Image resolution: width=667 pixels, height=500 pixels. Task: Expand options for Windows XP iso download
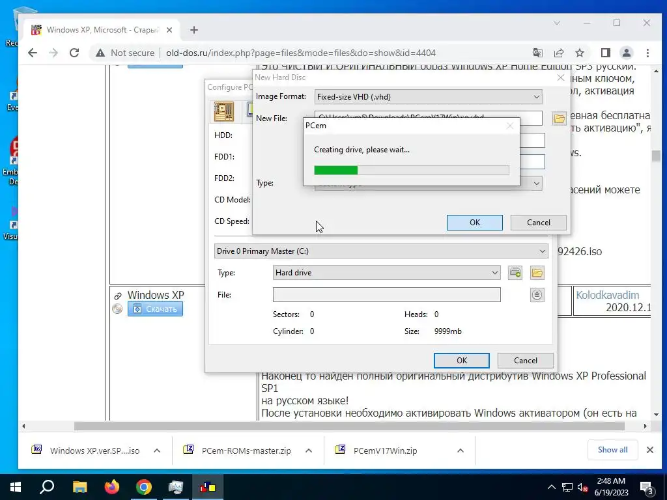[157, 451]
